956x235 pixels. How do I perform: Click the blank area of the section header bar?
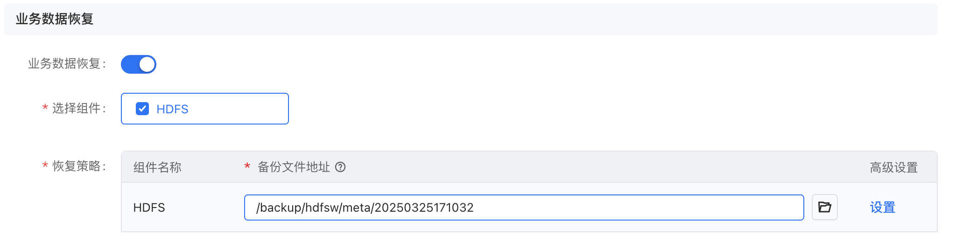[513, 19]
